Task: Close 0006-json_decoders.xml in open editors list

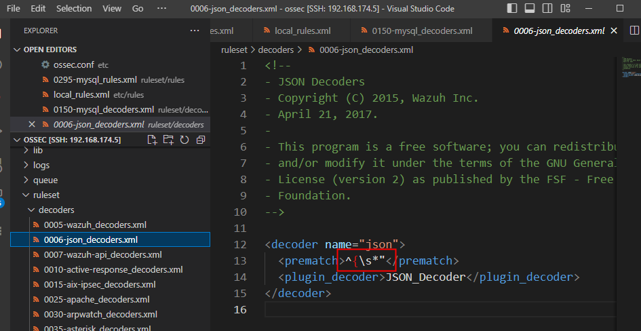Action: click(x=31, y=124)
